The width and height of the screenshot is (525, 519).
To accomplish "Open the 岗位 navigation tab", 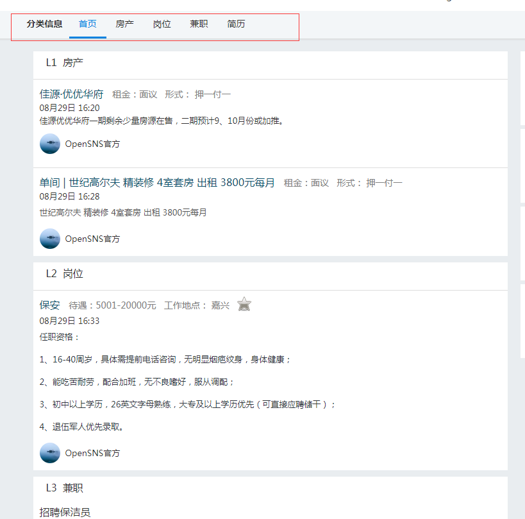I will 162,24.
